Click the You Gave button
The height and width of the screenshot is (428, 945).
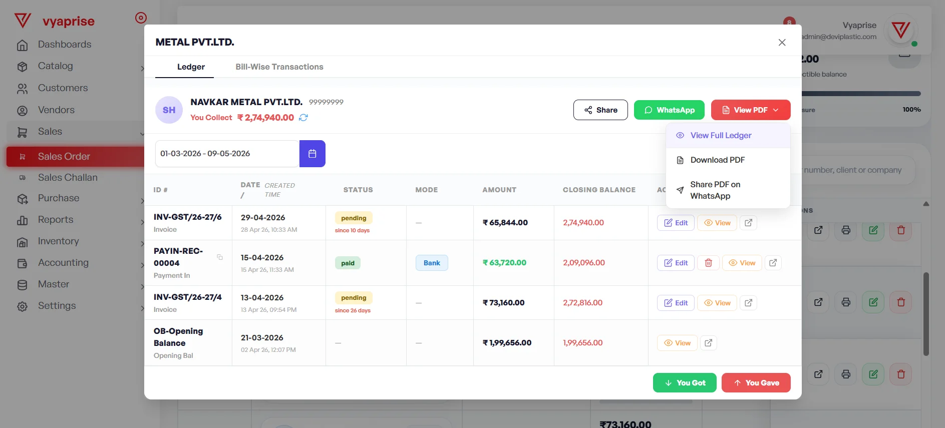pos(756,383)
